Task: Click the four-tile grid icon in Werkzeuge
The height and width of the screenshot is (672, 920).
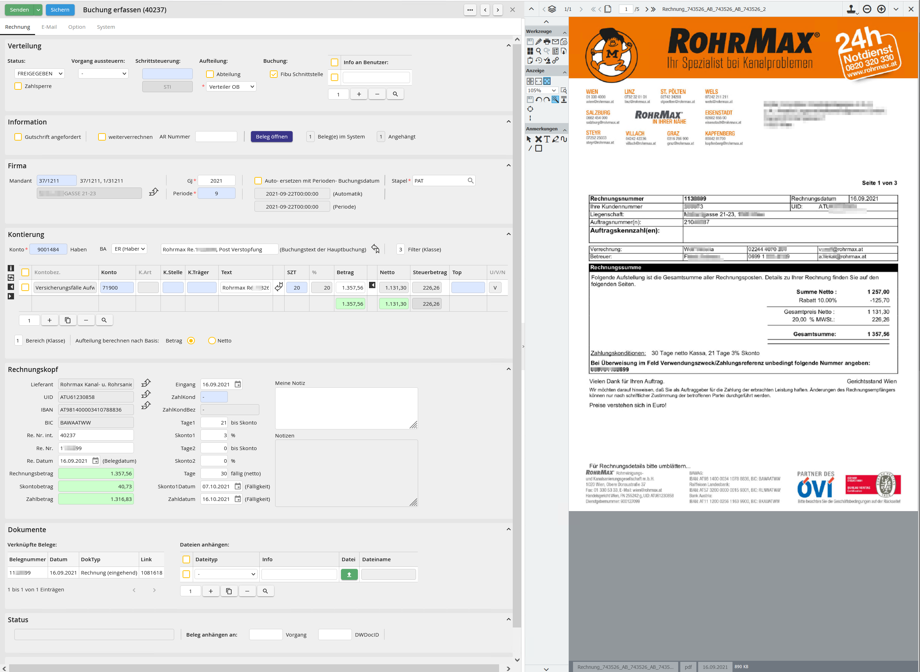Action: [530, 51]
